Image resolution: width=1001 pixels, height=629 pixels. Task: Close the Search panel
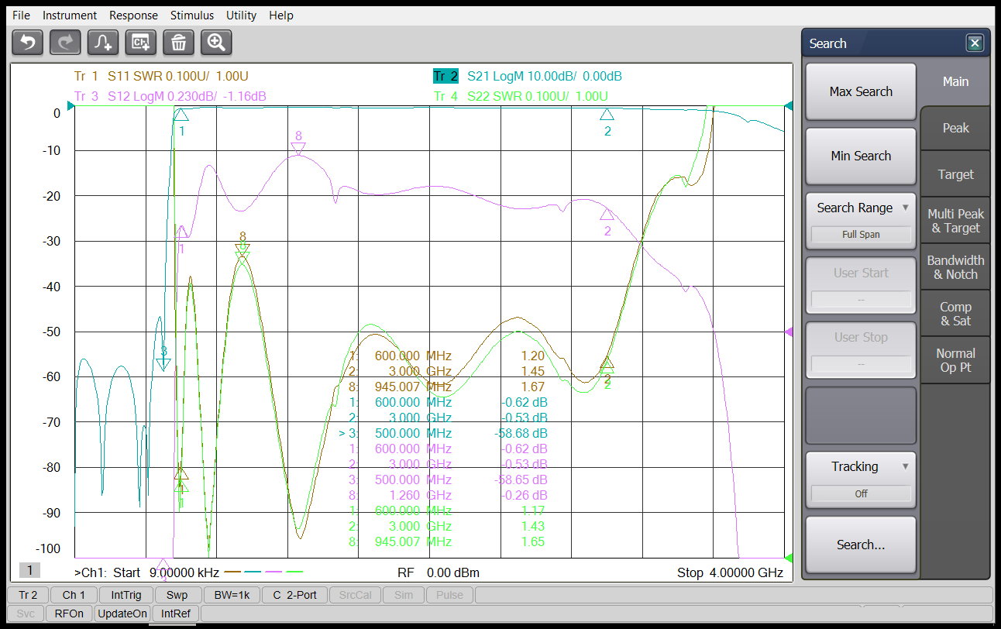click(x=975, y=43)
